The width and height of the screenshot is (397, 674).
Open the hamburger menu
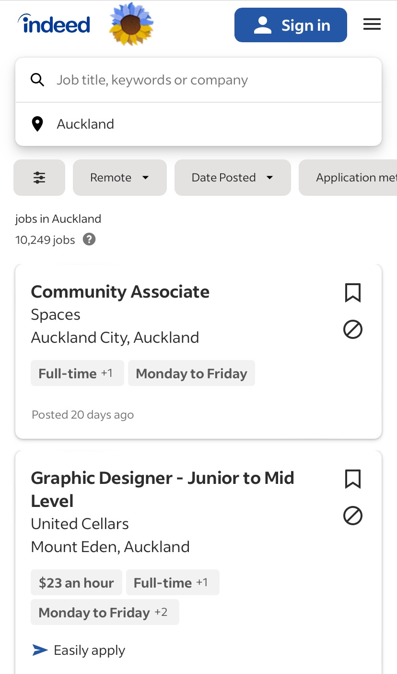pos(372,24)
